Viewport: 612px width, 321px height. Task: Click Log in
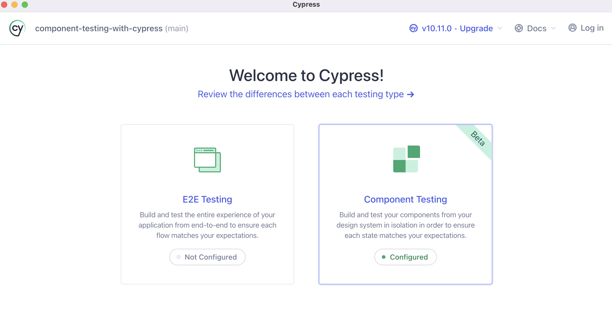click(592, 28)
